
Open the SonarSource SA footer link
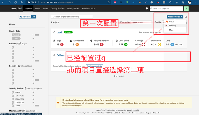[x=133, y=110]
